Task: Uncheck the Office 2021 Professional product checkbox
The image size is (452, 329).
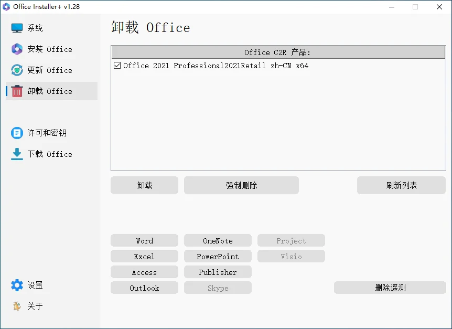Action: coord(116,66)
